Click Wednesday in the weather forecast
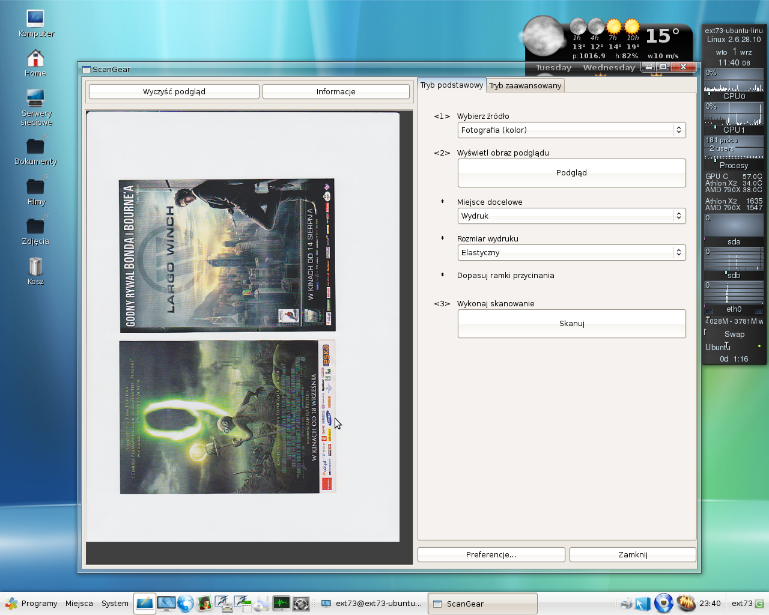The image size is (769, 615). pyautogui.click(x=609, y=67)
